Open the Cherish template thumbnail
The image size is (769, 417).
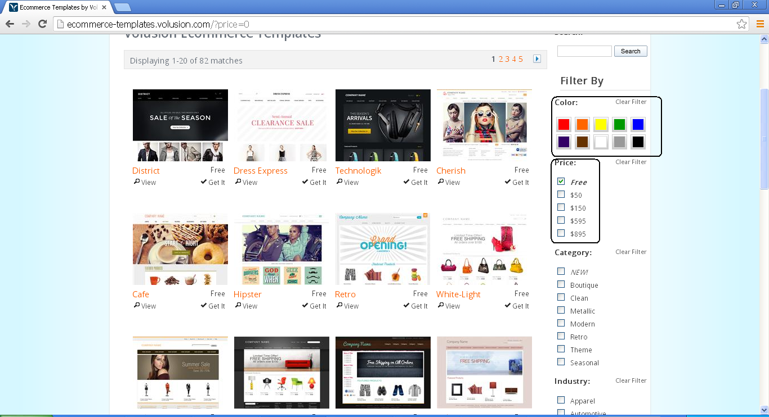pyautogui.click(x=484, y=125)
